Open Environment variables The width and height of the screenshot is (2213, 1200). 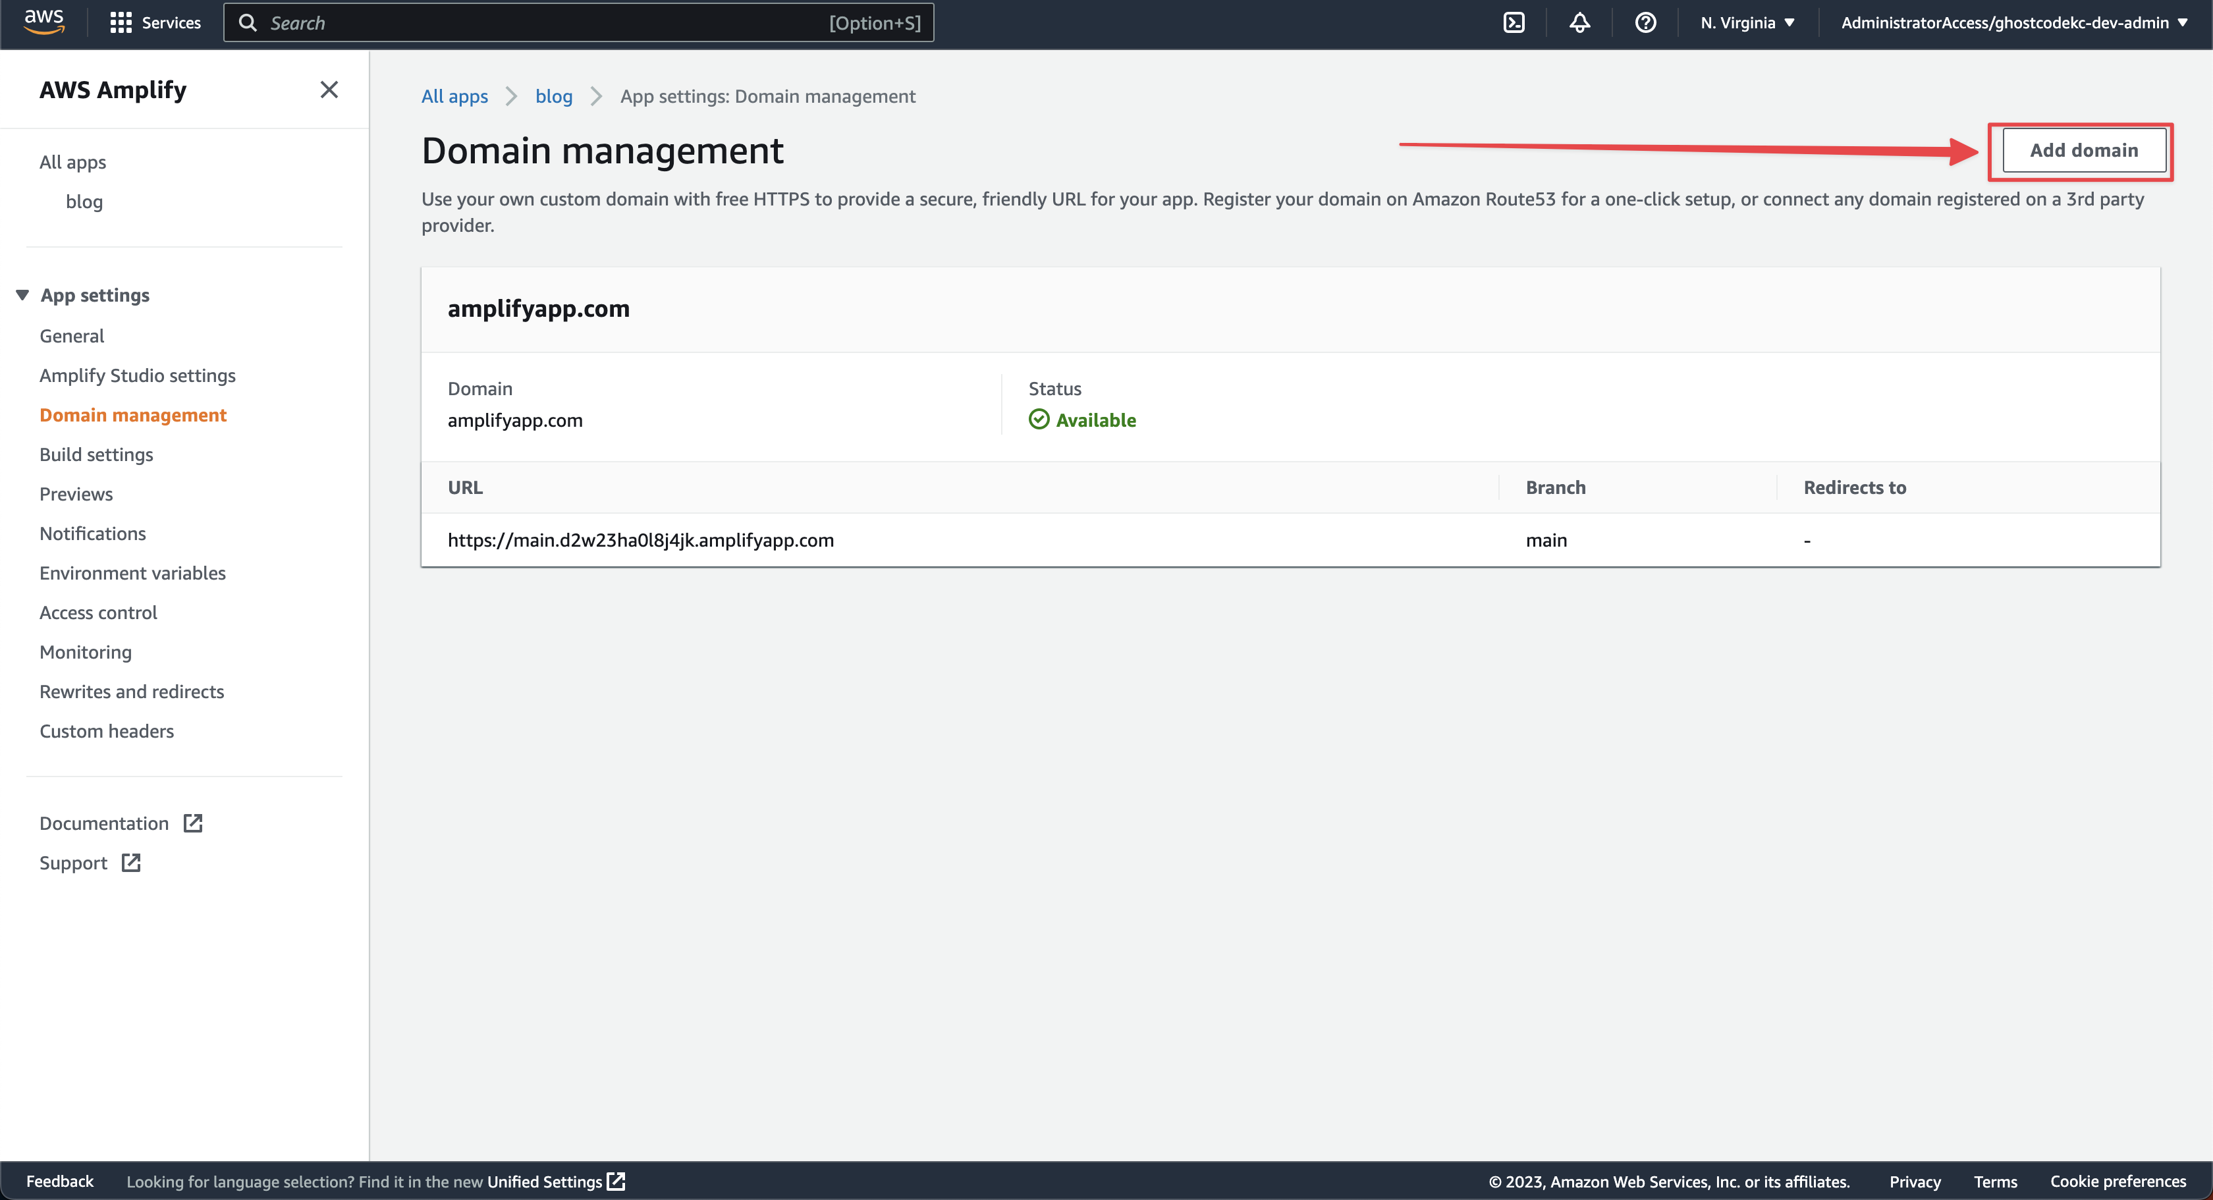pyautogui.click(x=132, y=573)
